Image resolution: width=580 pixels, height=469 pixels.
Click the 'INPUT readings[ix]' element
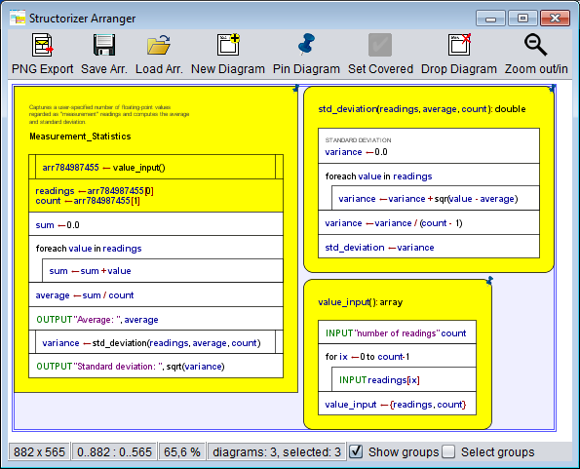(404, 380)
